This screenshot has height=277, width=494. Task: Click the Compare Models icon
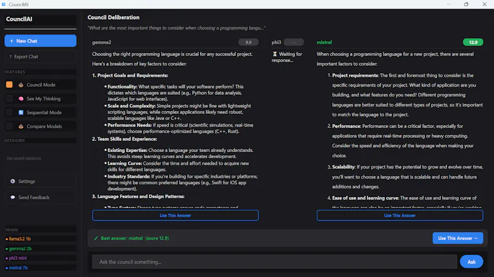21,126
